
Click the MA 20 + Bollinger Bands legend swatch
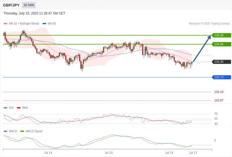[5, 24]
